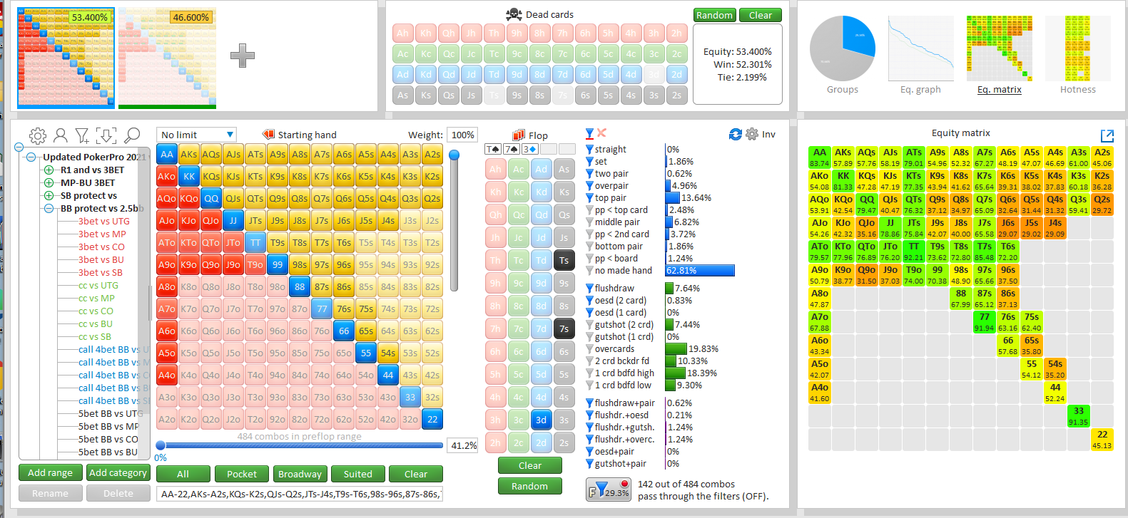Select the AKs hand in starting grid
This screenshot has height=518, width=1128.
tap(189, 155)
